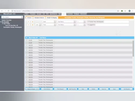
Task: Open the green extension icon in the toolbar
Action: [x=122, y=11]
